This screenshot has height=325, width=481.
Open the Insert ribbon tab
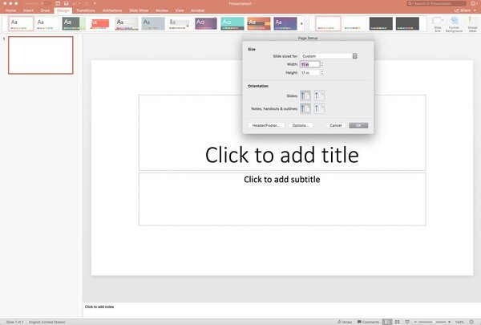tap(28, 10)
